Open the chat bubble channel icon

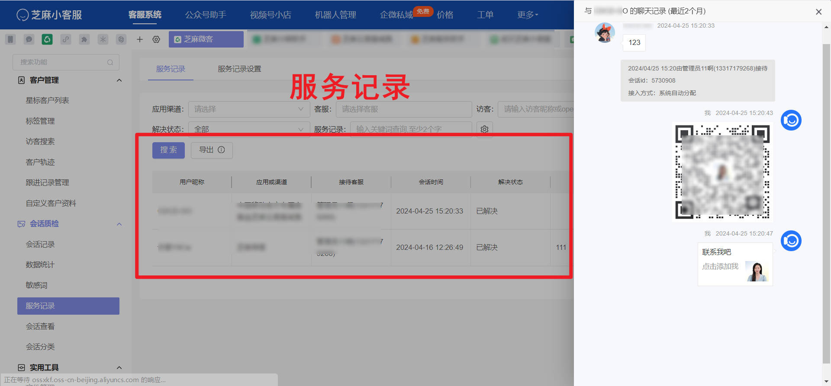point(29,39)
